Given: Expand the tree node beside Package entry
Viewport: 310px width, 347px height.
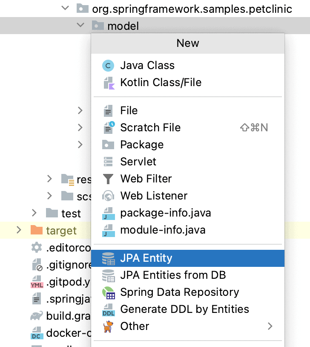Looking at the screenshot, I should tap(80, 145).
